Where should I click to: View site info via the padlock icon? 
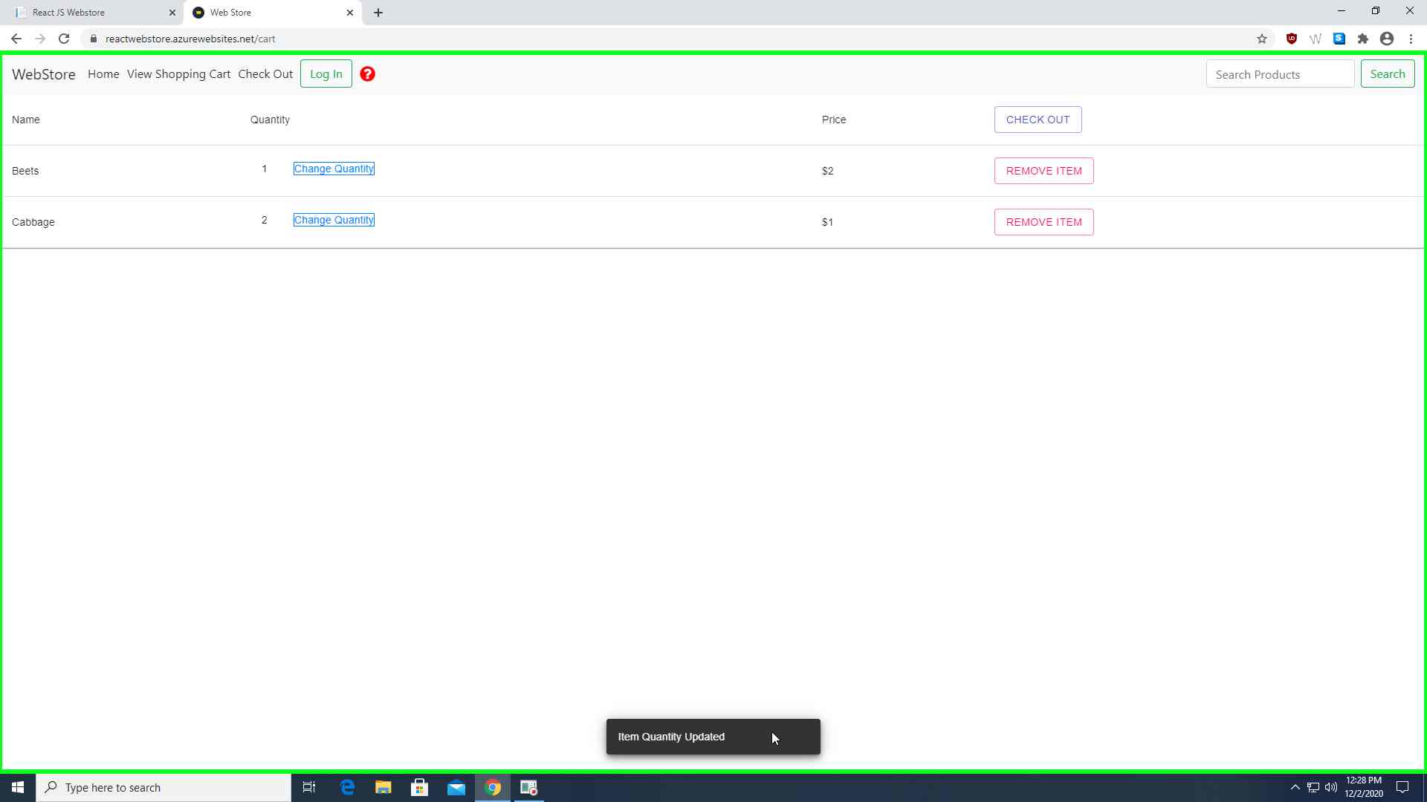coord(94,39)
